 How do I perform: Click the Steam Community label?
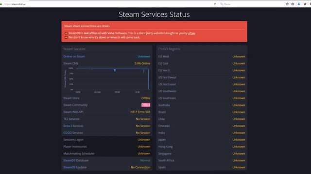coord(75,105)
